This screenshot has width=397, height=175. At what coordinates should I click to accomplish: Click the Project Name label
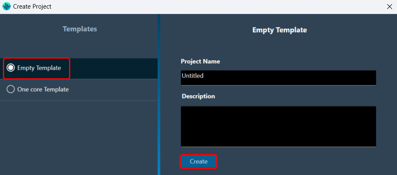coord(200,61)
